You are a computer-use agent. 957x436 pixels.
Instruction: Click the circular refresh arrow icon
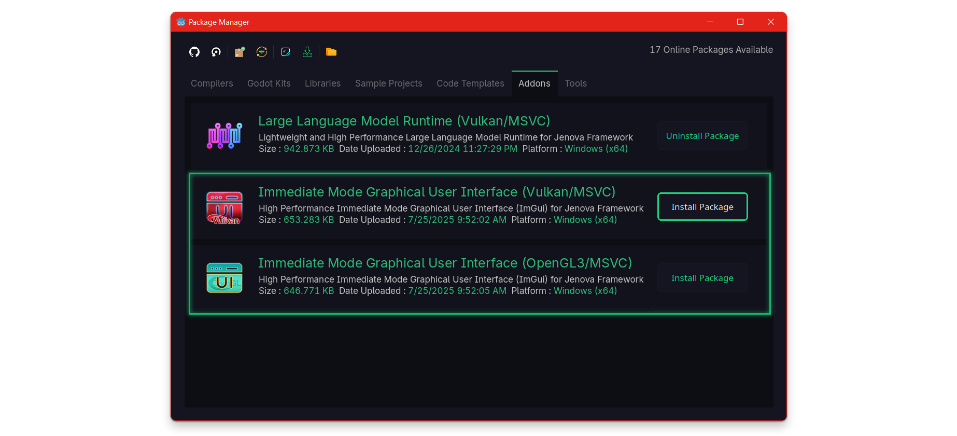tap(216, 52)
